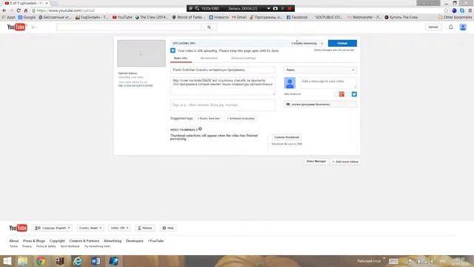Click the blue Publish button
This screenshot has height=267, width=474.
(x=342, y=43)
